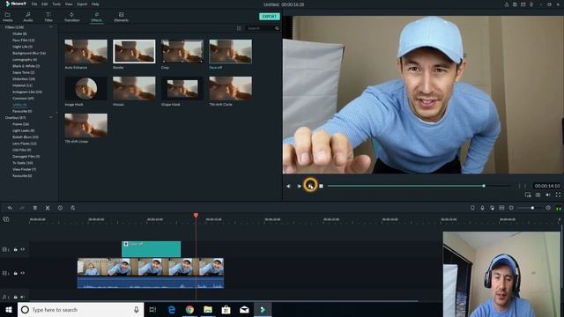Select the Image Mask effect thumbnail

tap(85, 88)
